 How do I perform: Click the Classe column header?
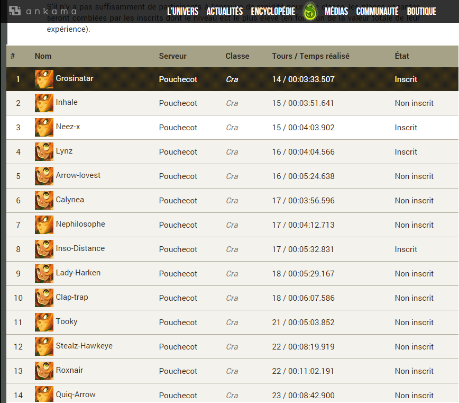(237, 56)
